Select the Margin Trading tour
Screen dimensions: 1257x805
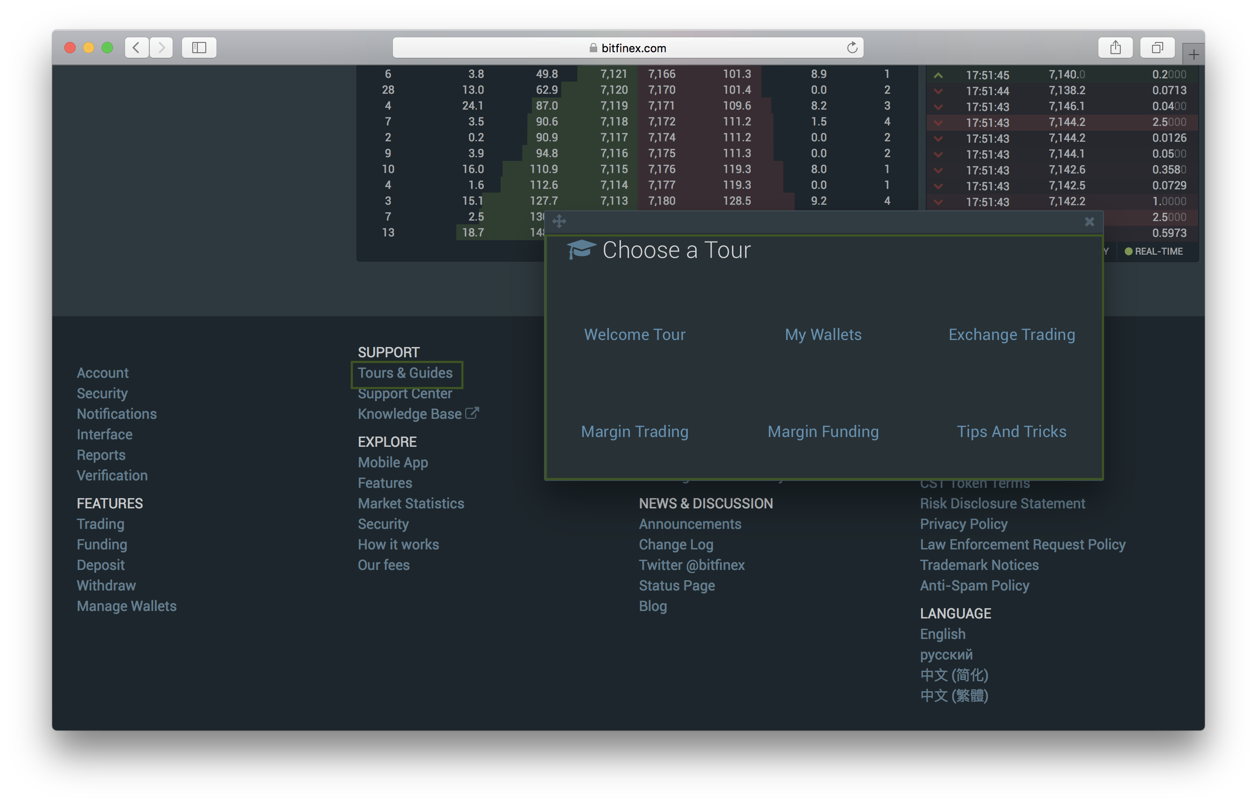(635, 430)
